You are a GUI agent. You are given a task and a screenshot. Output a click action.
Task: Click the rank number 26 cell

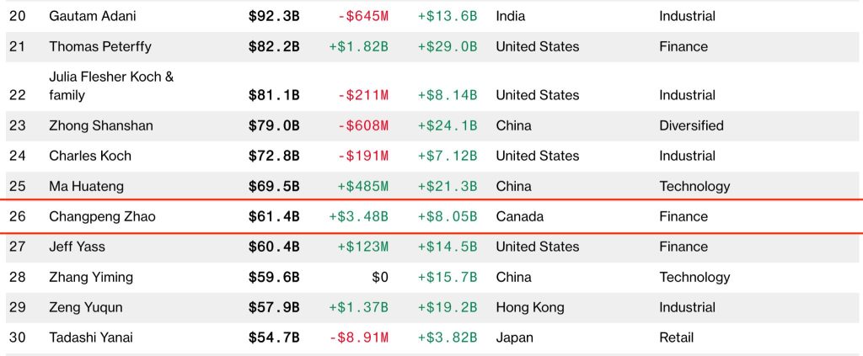click(17, 216)
